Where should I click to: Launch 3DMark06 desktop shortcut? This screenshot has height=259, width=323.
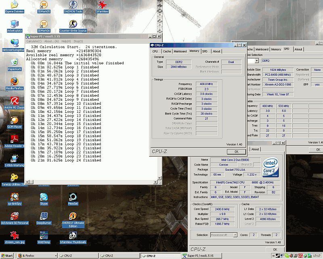click(x=44, y=26)
